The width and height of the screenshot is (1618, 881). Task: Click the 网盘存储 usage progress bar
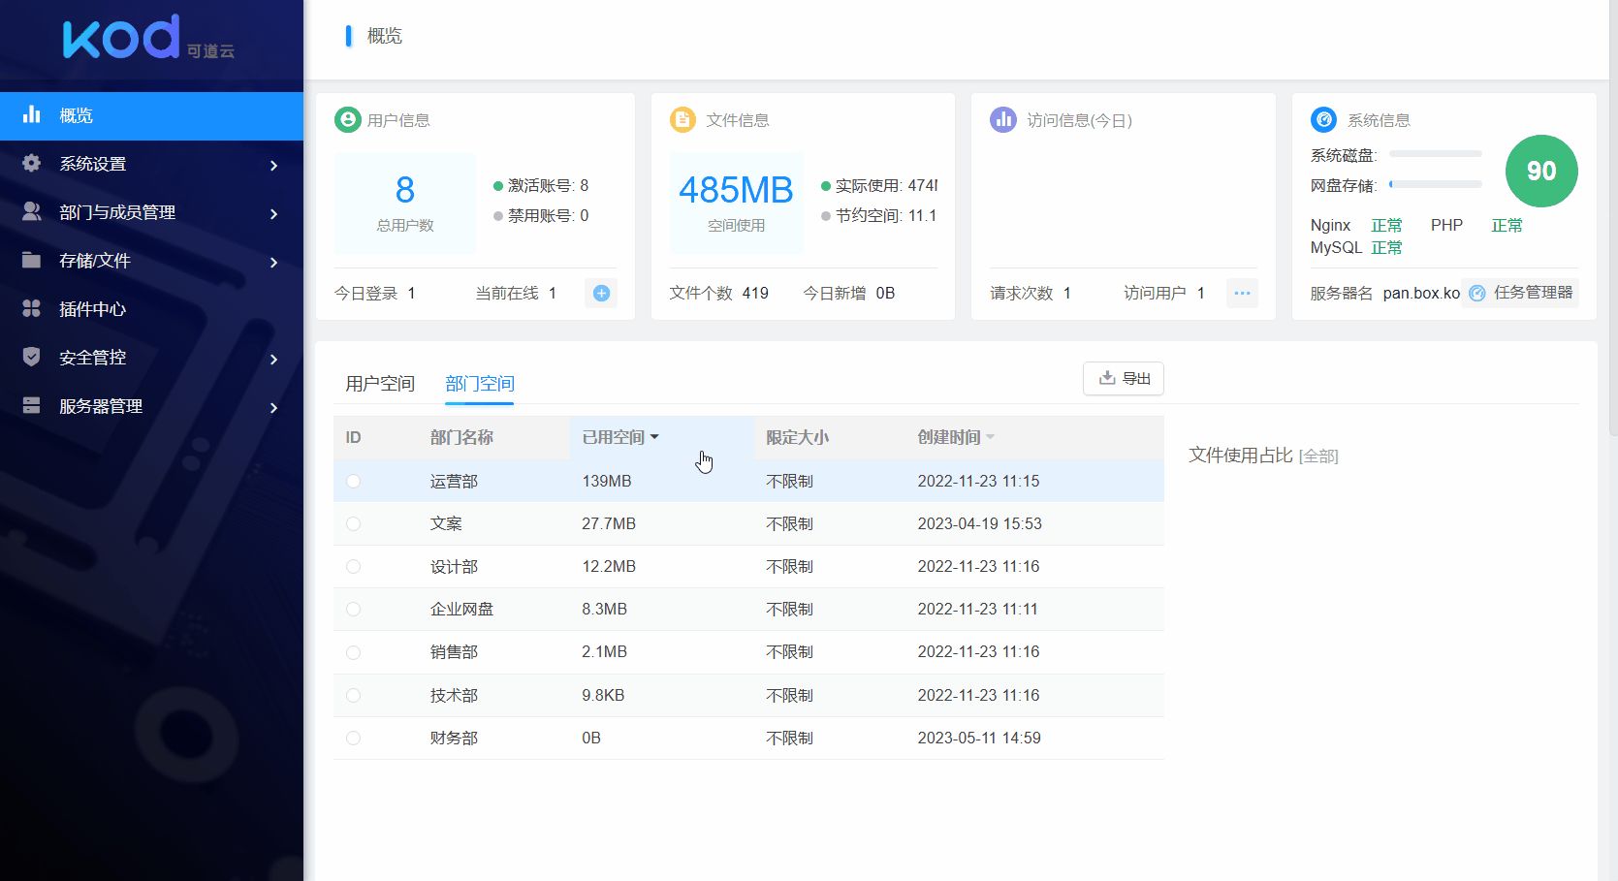click(1435, 184)
